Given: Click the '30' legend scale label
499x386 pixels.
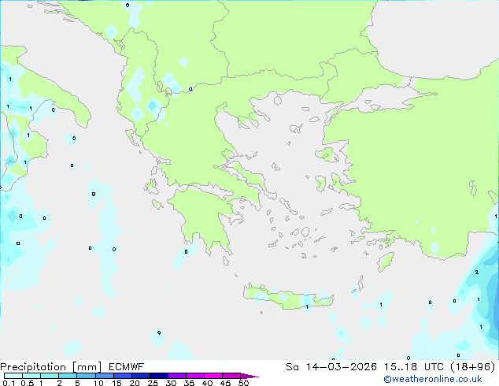Looking at the screenshot, I should (x=171, y=383).
